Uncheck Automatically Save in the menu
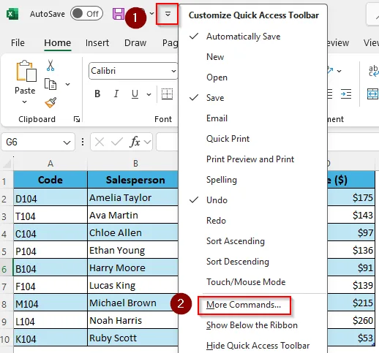Image resolution: width=379 pixels, height=353 pixels. click(252, 37)
